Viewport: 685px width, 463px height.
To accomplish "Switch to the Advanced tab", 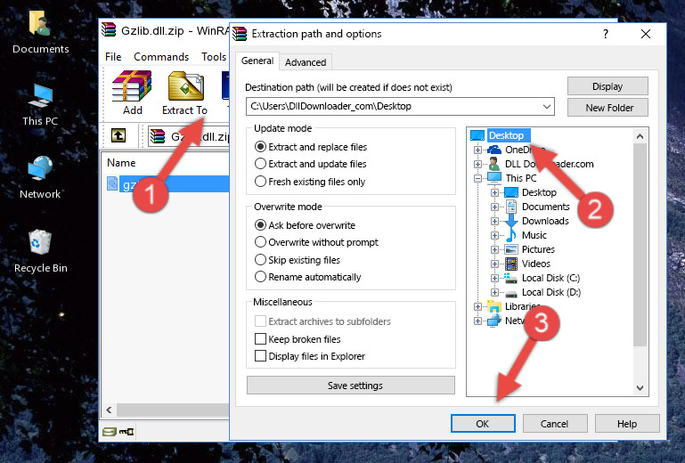I will 306,62.
